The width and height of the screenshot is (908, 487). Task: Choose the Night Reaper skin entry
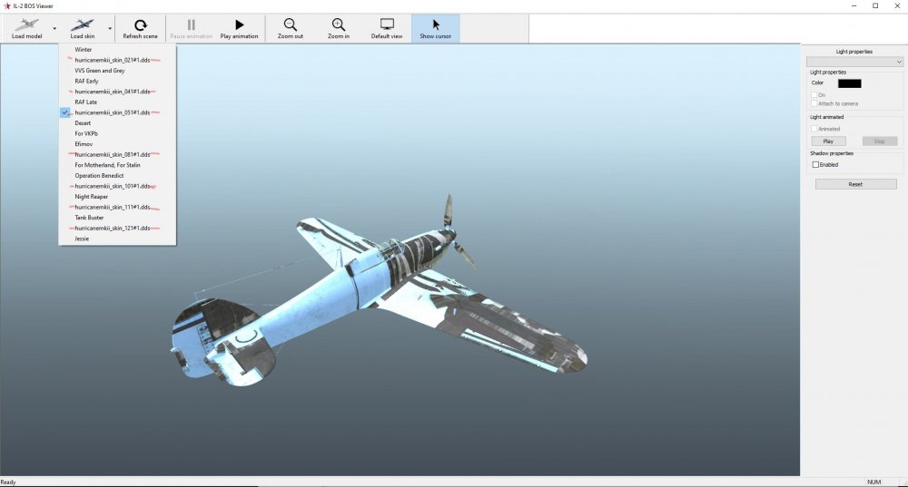click(x=91, y=197)
